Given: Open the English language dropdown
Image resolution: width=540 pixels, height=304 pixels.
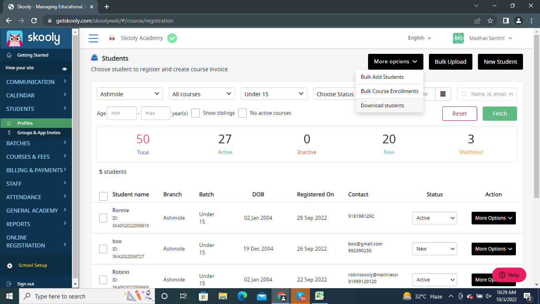Looking at the screenshot, I should [x=419, y=38].
